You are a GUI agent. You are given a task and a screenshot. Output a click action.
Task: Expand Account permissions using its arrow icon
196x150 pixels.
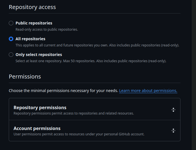[x=173, y=131]
